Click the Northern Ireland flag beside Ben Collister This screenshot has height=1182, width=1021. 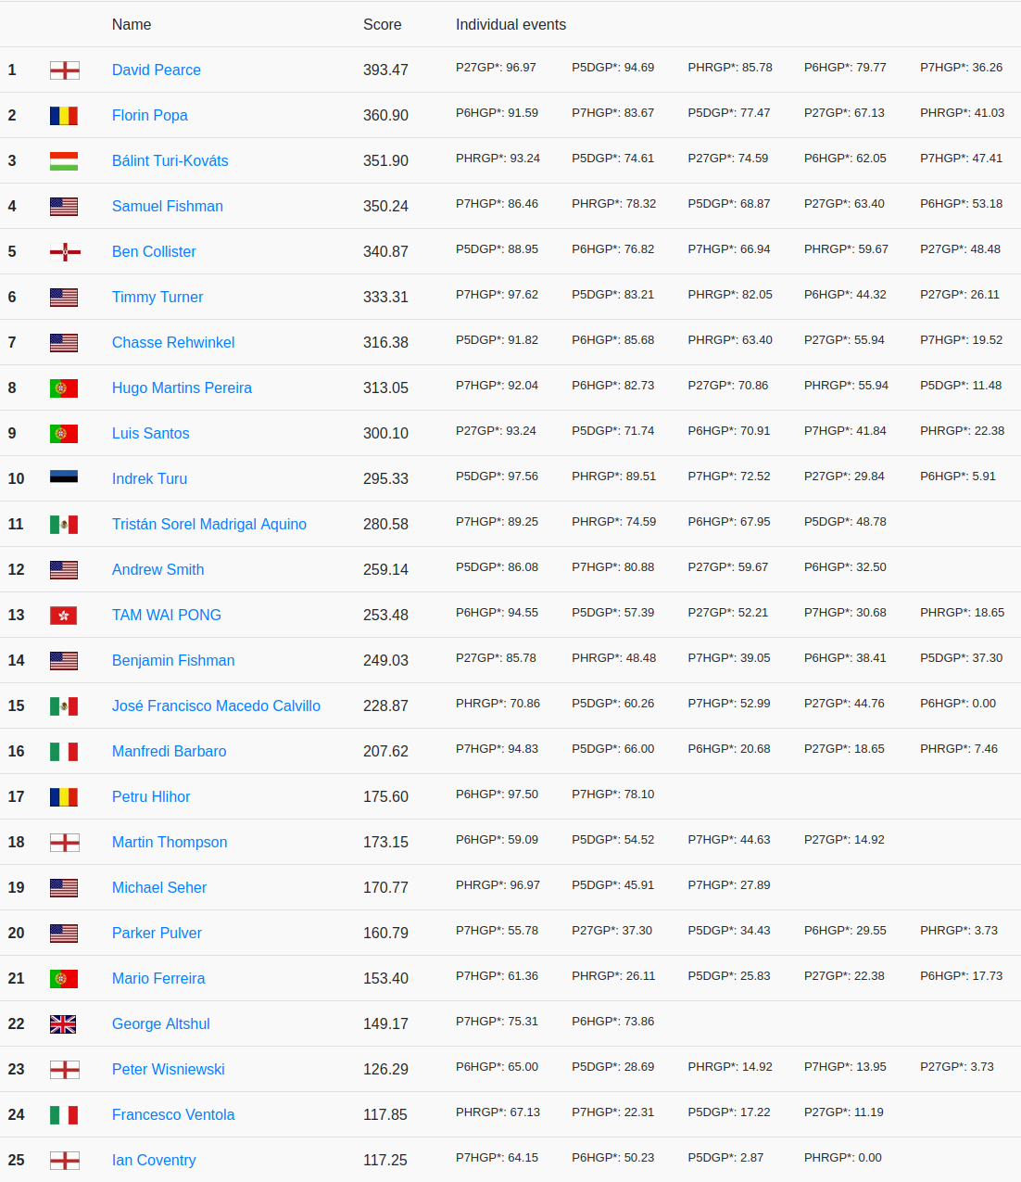click(x=64, y=252)
